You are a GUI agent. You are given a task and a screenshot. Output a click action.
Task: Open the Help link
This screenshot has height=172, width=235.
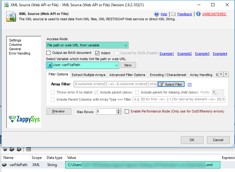coord(164,14)
